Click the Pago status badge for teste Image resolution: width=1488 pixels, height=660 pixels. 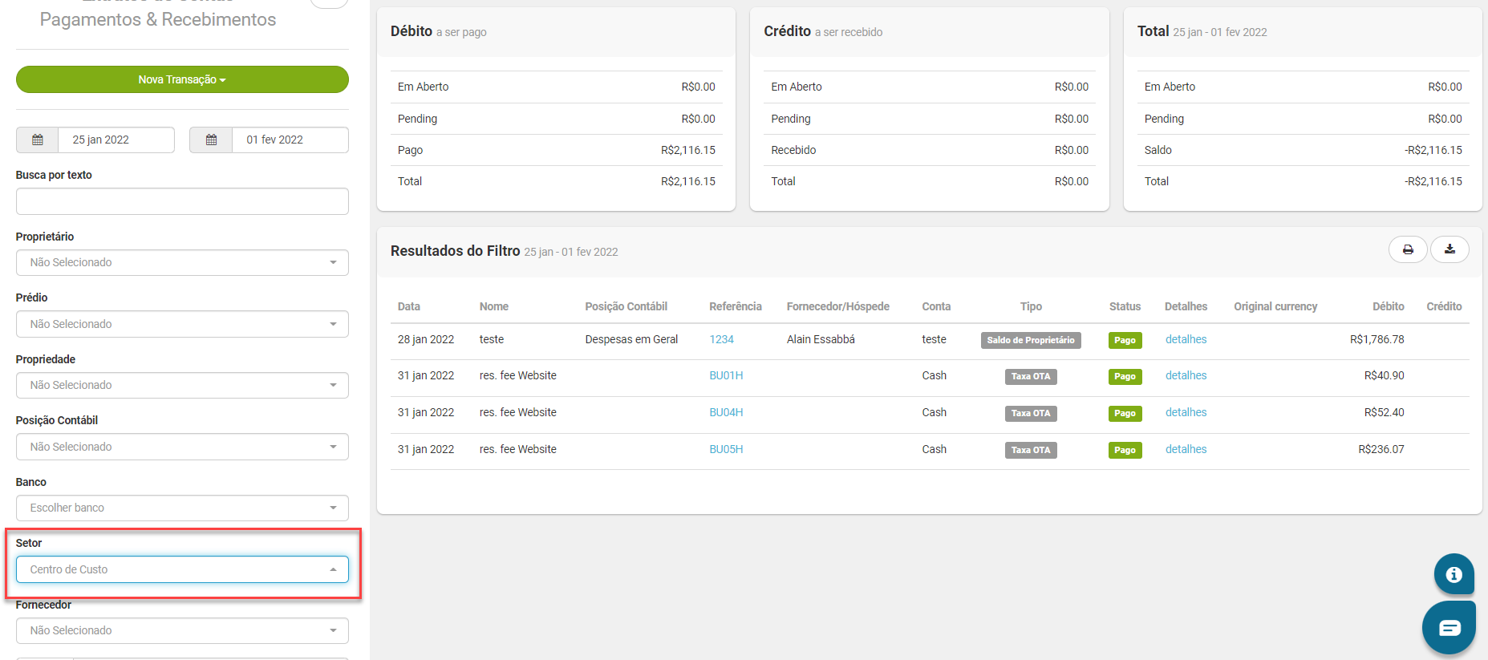coord(1125,340)
